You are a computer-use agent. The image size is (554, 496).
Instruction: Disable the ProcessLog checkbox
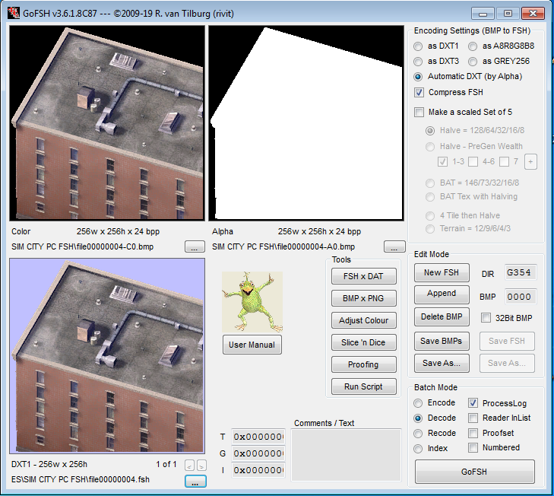click(x=473, y=403)
